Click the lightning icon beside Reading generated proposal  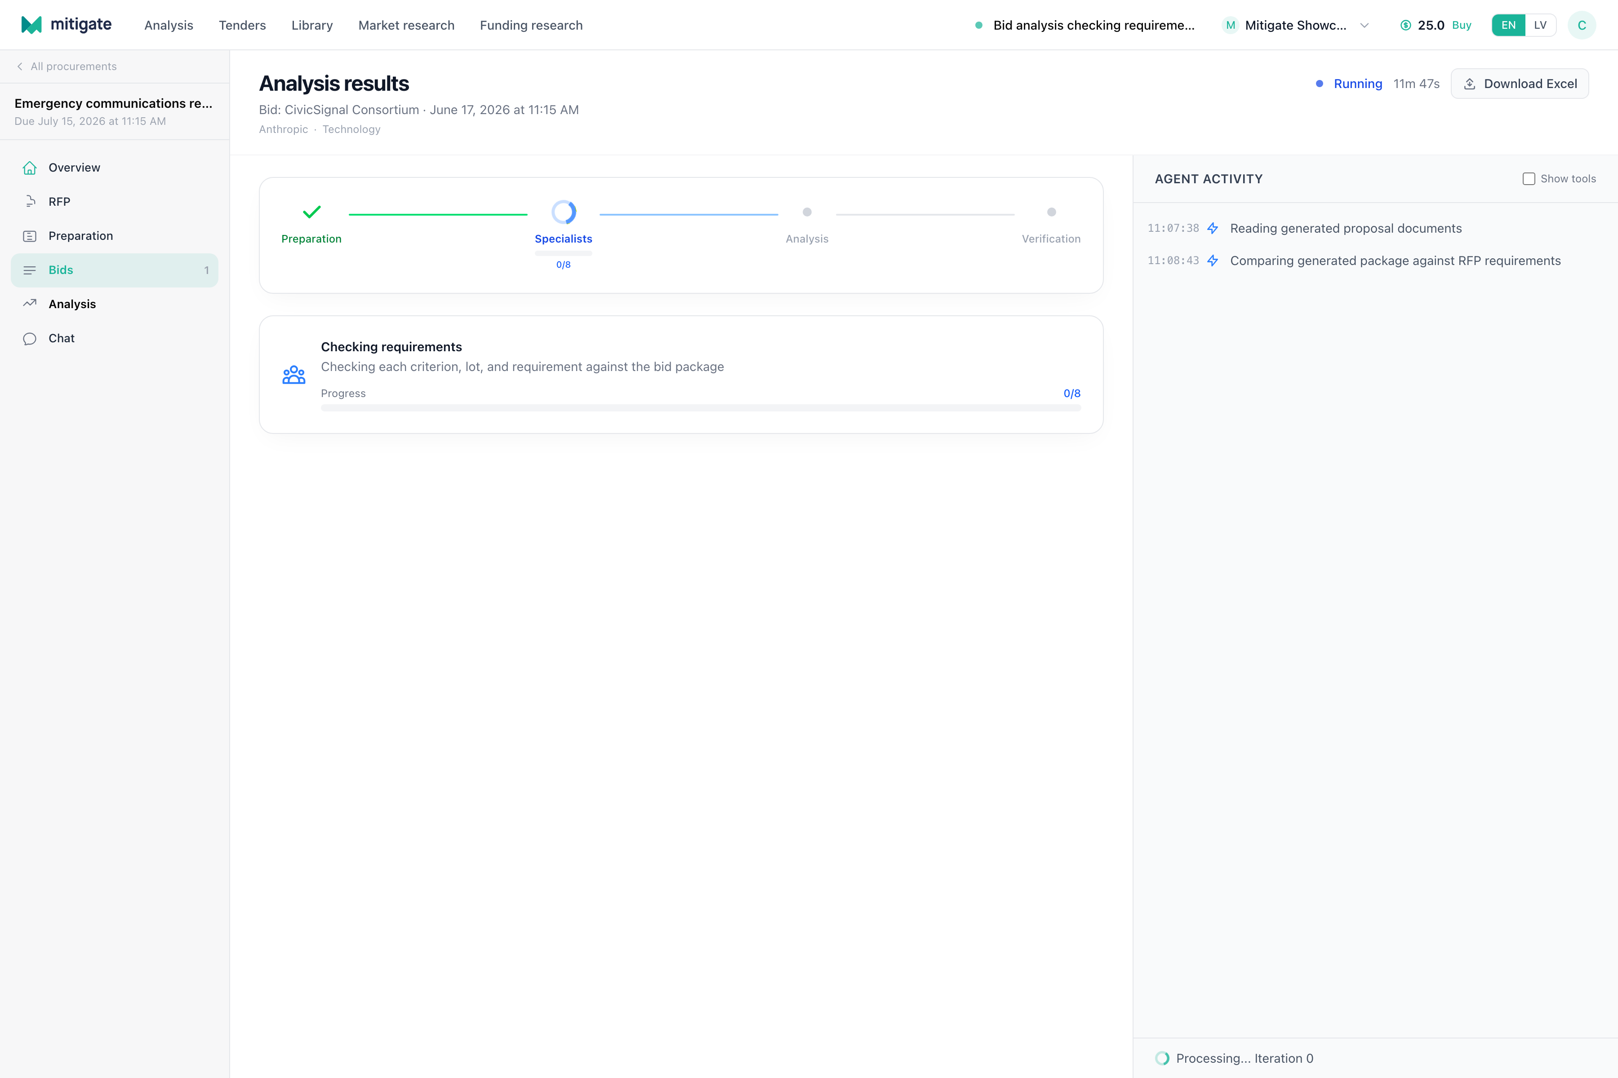click(x=1213, y=228)
